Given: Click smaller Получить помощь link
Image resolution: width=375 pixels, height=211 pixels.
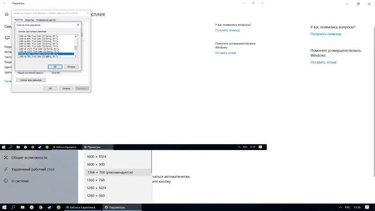Looking at the screenshot, I should tap(227, 30).
